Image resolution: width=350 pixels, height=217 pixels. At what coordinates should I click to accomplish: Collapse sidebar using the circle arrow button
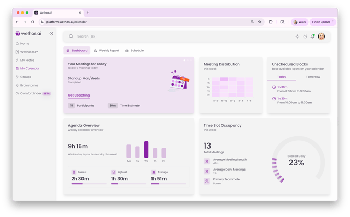pyautogui.click(x=51, y=33)
